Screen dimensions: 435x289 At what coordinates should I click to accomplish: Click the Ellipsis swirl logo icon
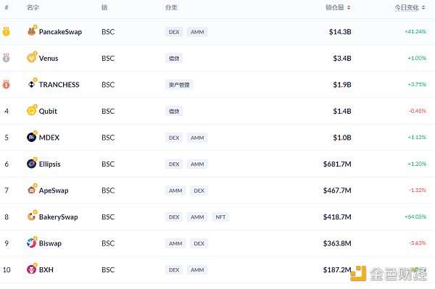point(32,164)
